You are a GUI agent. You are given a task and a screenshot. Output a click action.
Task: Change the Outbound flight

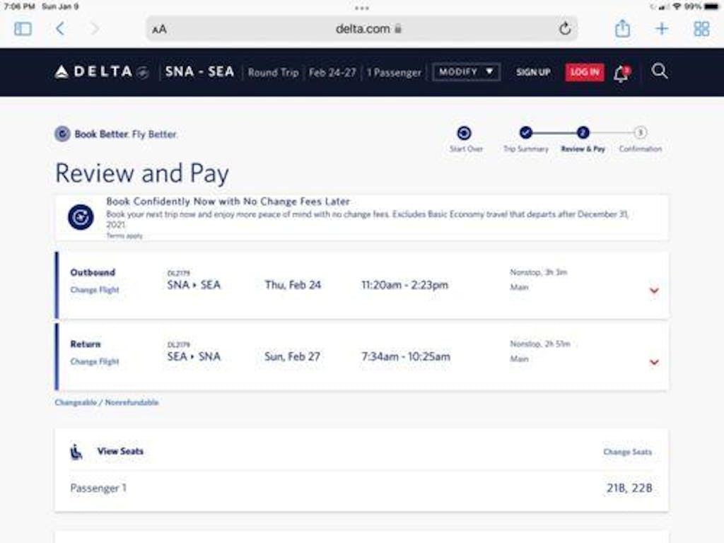(x=95, y=290)
